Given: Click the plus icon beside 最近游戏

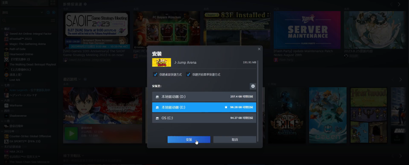Looking at the screenshot, I should (x=85, y=79).
